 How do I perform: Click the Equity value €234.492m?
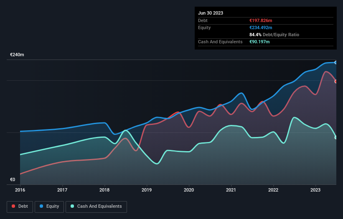[x=261, y=27]
